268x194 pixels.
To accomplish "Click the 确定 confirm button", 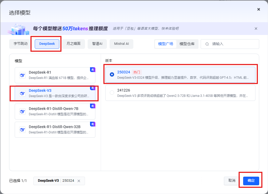I will click(x=251, y=181).
